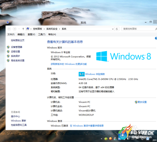The height and width of the screenshot is (142, 157).
Task: Open 远程设置 link
Action: click(x=15, y=52)
